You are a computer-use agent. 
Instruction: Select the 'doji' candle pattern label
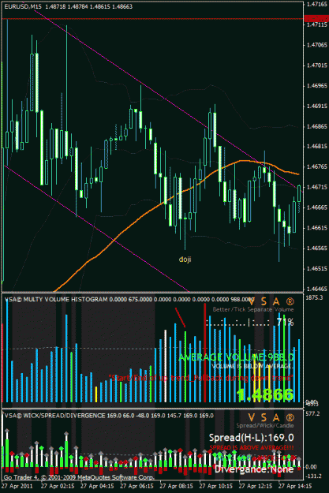pos(185,259)
